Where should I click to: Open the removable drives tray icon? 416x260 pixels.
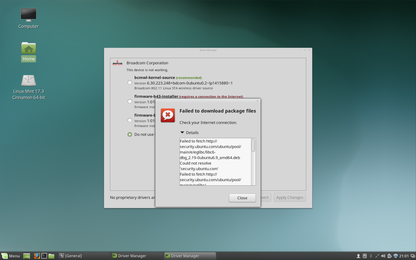[365, 256]
